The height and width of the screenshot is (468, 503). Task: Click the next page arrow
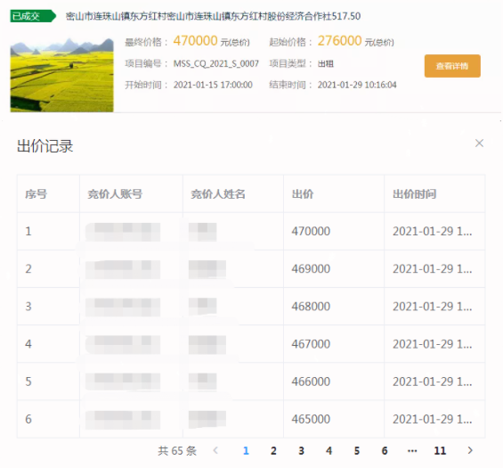(x=470, y=450)
